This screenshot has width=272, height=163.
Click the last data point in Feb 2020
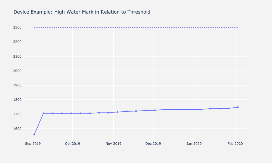click(x=238, y=107)
